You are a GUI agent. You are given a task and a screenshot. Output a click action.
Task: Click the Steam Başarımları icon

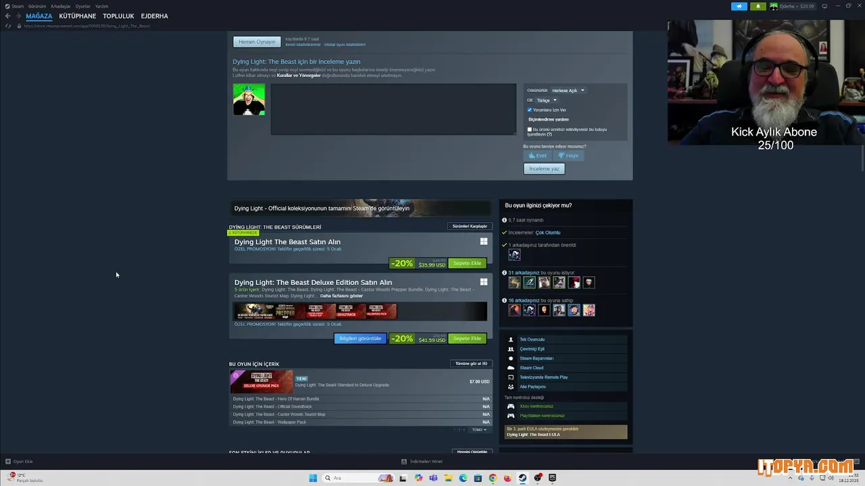click(x=511, y=358)
